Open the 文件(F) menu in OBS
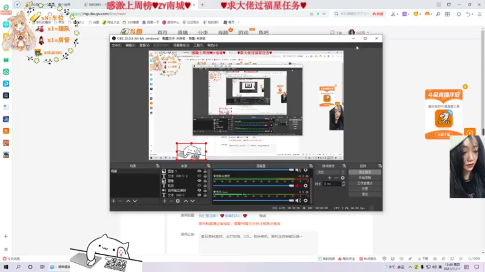 coord(116,45)
